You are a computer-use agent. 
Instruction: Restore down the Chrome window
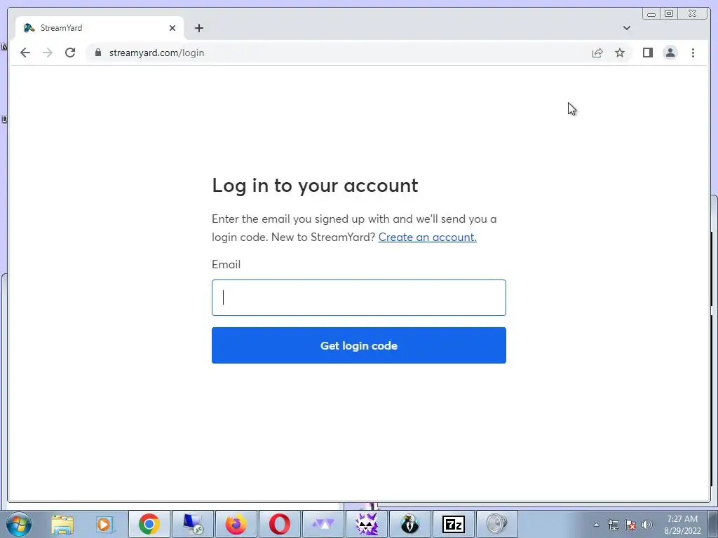pyautogui.click(x=669, y=14)
